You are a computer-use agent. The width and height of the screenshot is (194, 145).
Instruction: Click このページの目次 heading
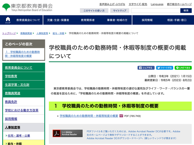tap(19, 44)
